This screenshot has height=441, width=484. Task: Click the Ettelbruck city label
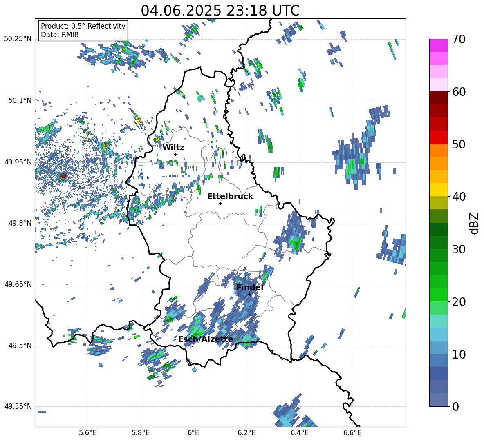click(230, 197)
